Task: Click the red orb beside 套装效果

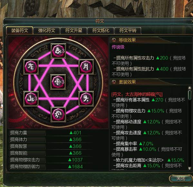Action: [114, 82]
